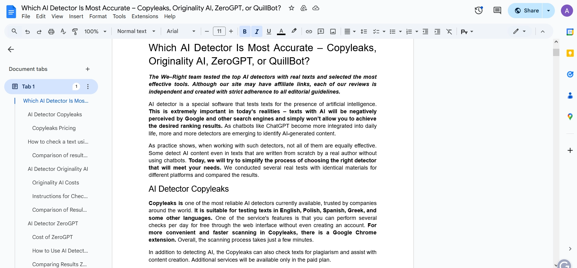Open line and paragraph spacing

click(364, 31)
